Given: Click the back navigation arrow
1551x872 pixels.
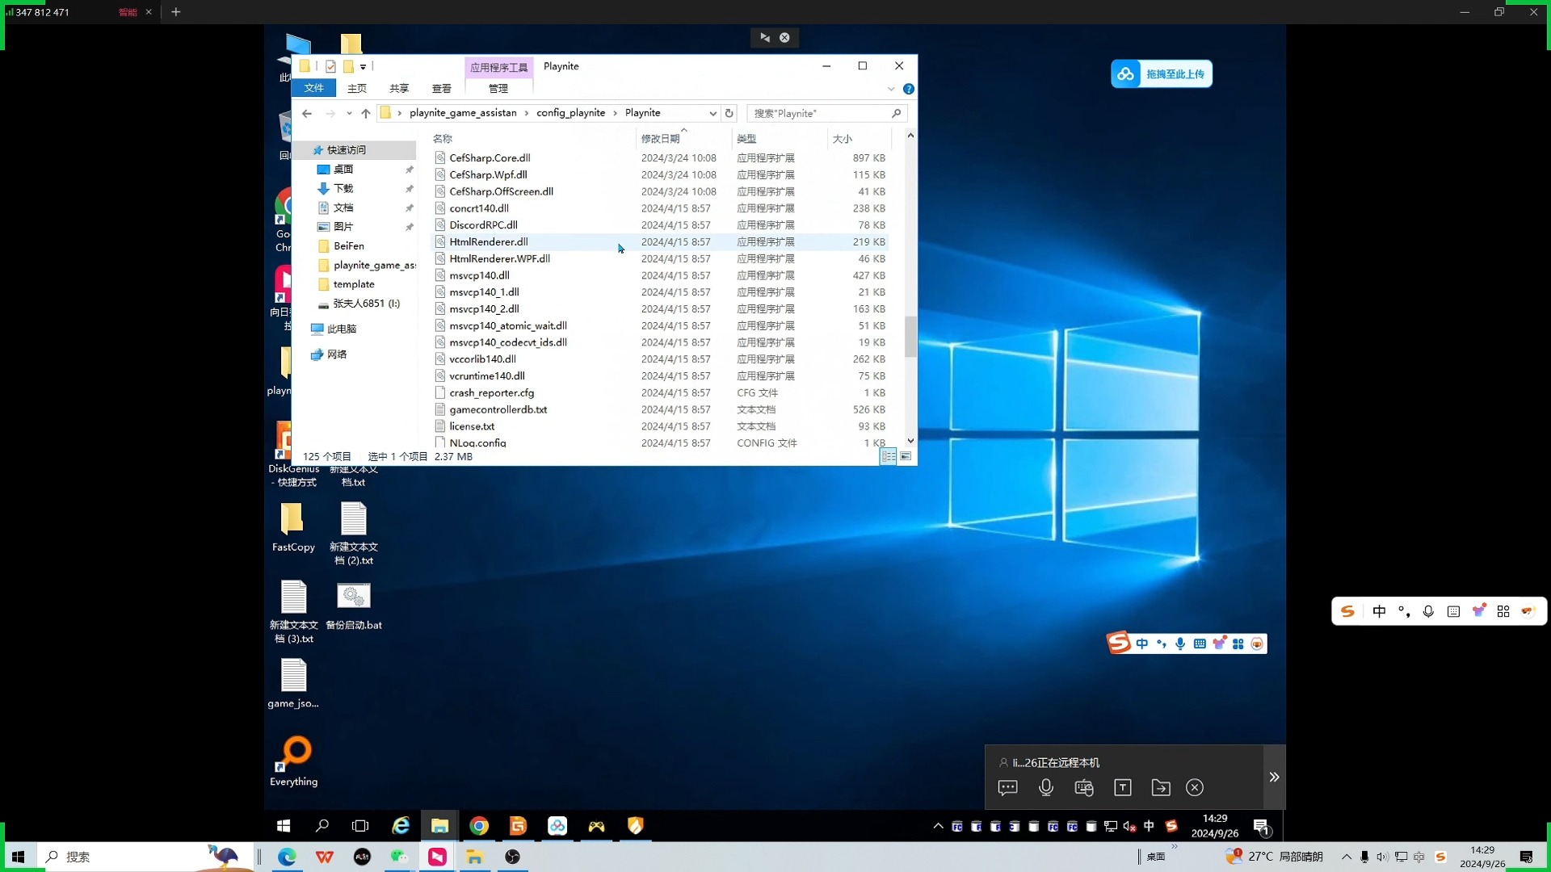Looking at the screenshot, I should pos(307,113).
